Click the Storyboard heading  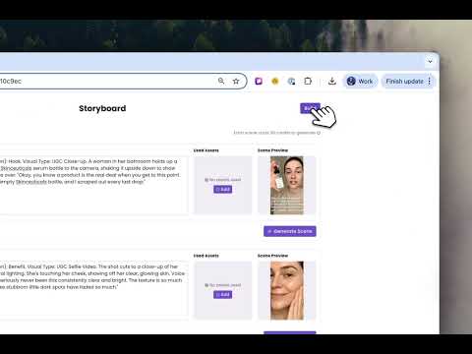coord(102,108)
